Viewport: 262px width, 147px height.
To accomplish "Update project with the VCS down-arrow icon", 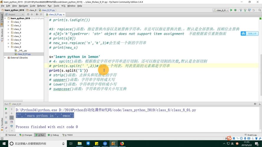I will click(x=241, y=10).
